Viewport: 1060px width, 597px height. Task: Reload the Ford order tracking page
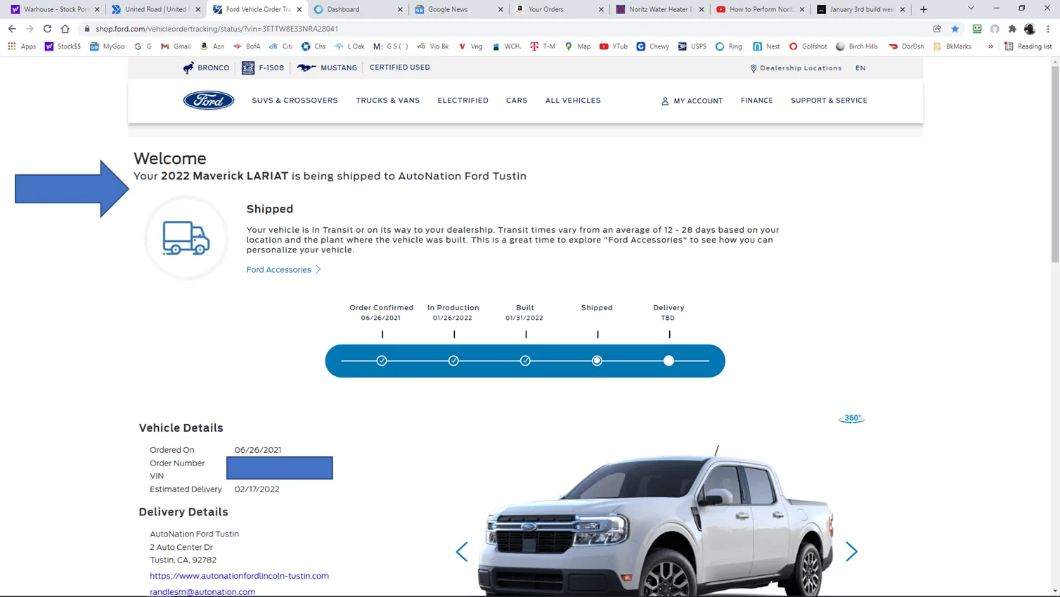[x=47, y=29]
